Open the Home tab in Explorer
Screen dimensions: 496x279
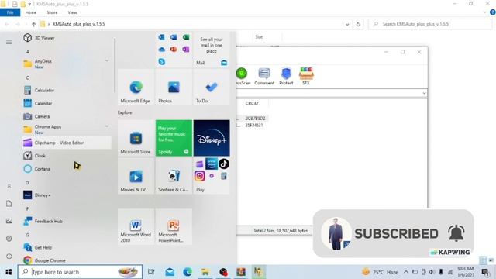point(31,12)
